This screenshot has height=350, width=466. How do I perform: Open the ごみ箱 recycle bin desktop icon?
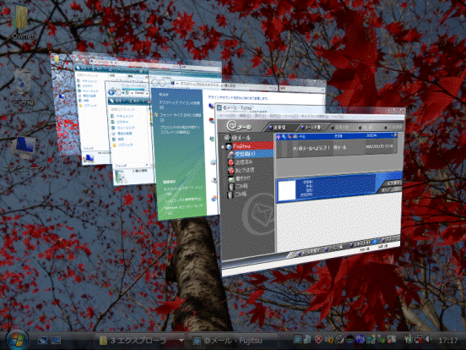click(24, 87)
